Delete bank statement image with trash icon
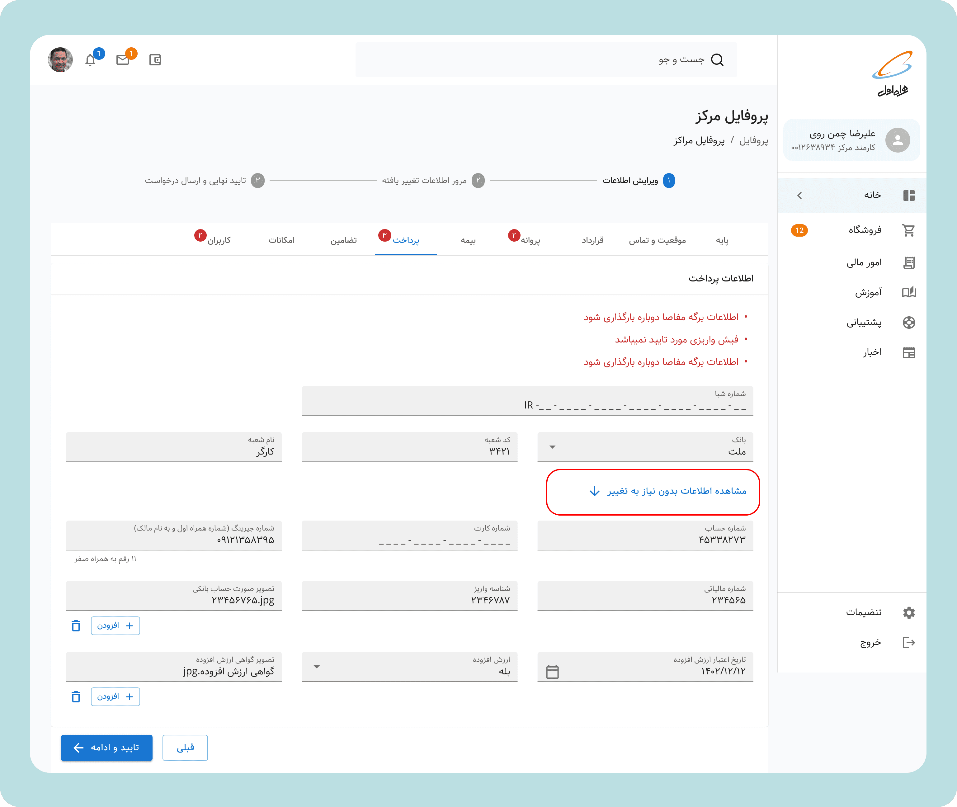Screen dimensions: 957x807 [x=76, y=626]
